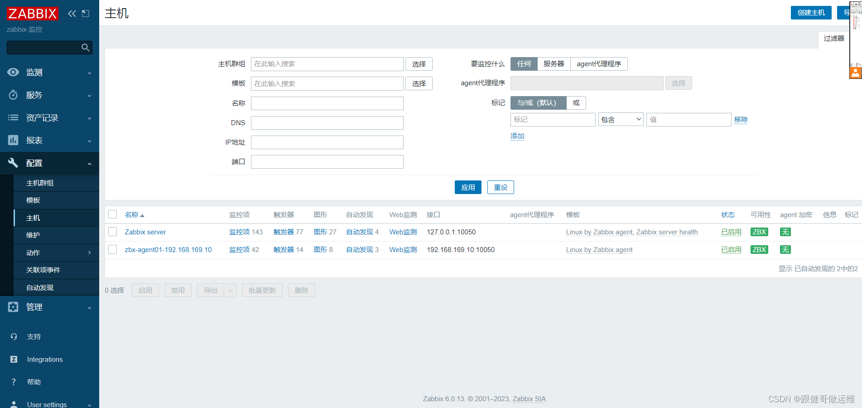Click the 配置 wrench icon
The width and height of the screenshot is (862, 408).
pyautogui.click(x=13, y=163)
